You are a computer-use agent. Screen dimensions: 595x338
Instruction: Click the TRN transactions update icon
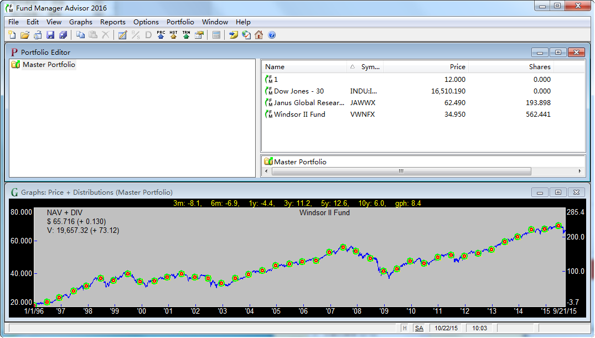(186, 35)
